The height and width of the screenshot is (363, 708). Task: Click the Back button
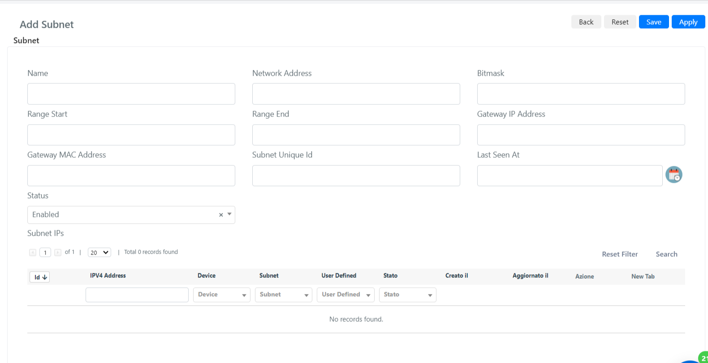586,22
